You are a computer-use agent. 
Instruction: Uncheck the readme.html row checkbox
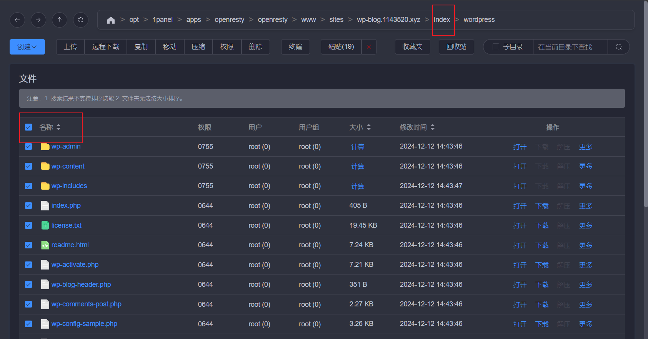pos(28,245)
